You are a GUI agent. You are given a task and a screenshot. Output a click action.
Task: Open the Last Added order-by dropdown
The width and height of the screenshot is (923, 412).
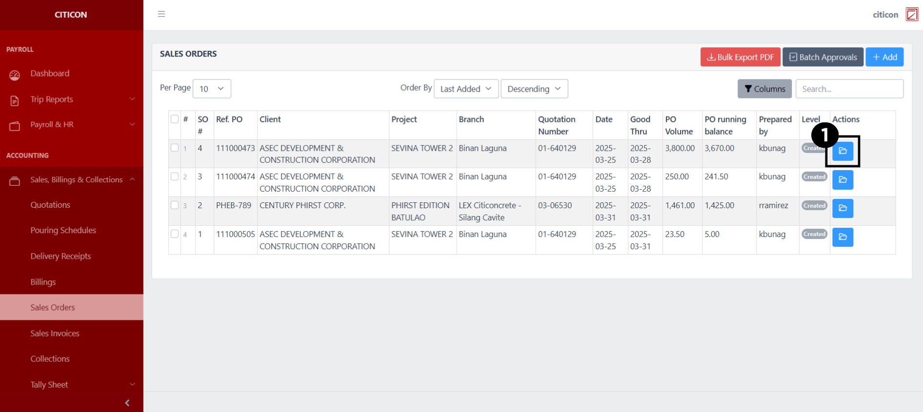[x=466, y=89]
